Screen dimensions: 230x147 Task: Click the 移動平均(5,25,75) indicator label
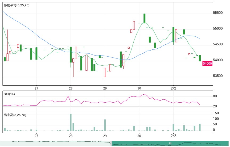point(17,5)
